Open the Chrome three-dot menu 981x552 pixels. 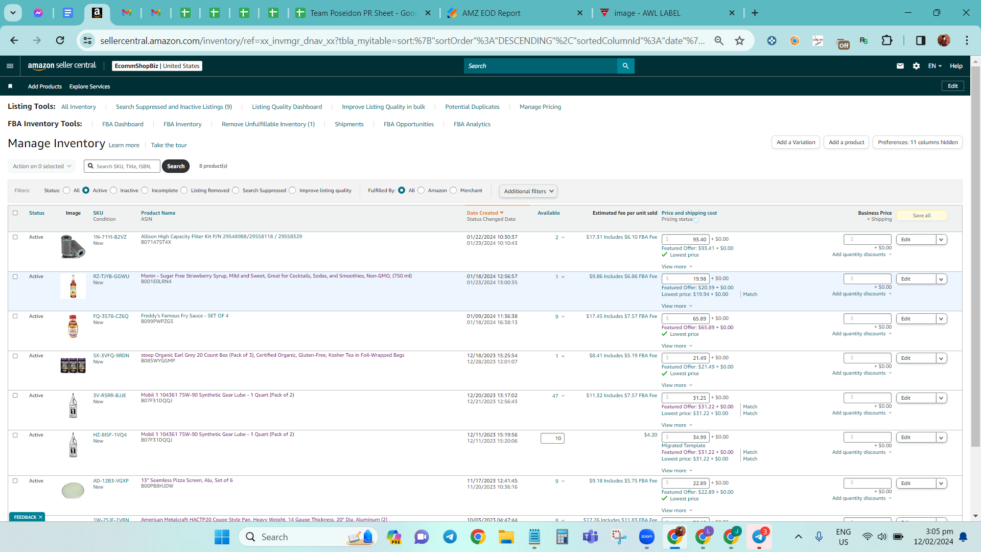click(967, 40)
